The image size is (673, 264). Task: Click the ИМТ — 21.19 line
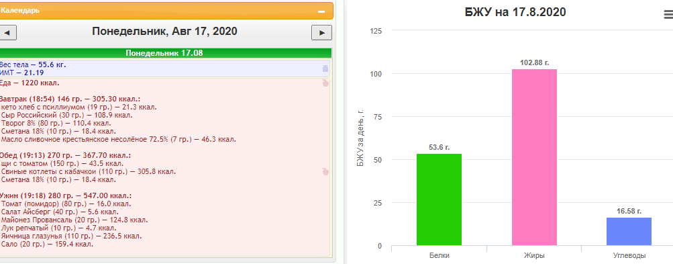21,73
